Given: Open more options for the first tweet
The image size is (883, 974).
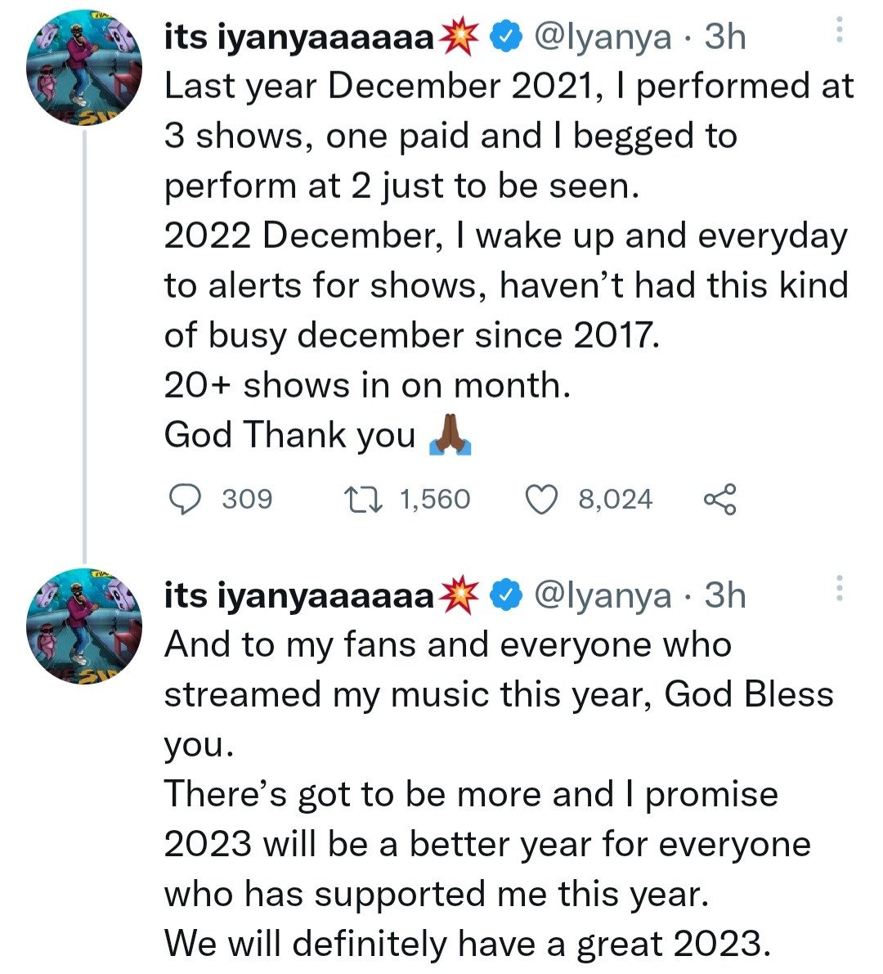Looking at the screenshot, I should click(837, 31).
